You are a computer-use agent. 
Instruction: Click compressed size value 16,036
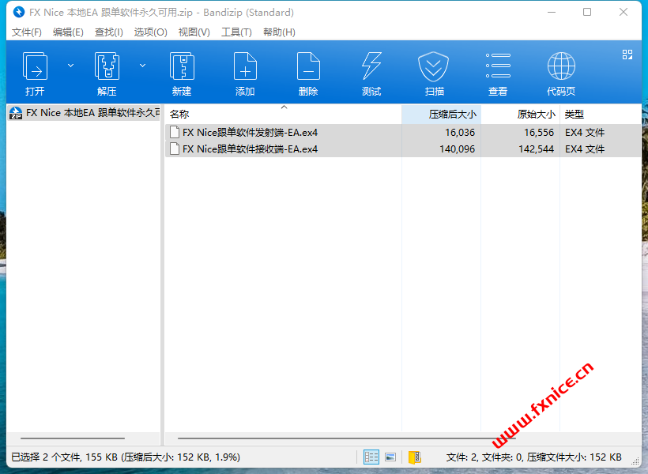coord(460,132)
